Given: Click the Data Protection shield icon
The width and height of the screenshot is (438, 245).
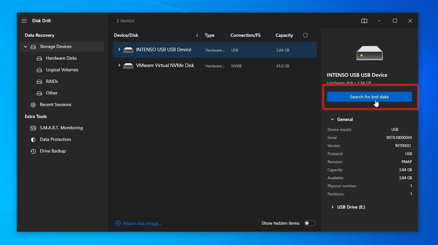Looking at the screenshot, I should click(x=33, y=140).
